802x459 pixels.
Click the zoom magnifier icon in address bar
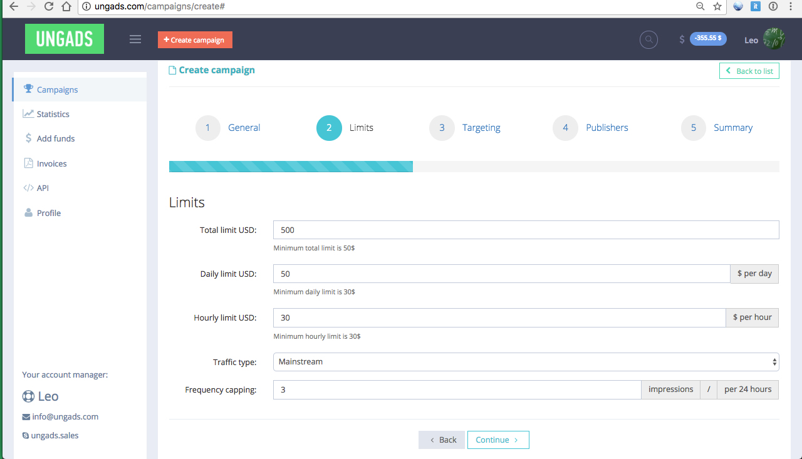[700, 6]
